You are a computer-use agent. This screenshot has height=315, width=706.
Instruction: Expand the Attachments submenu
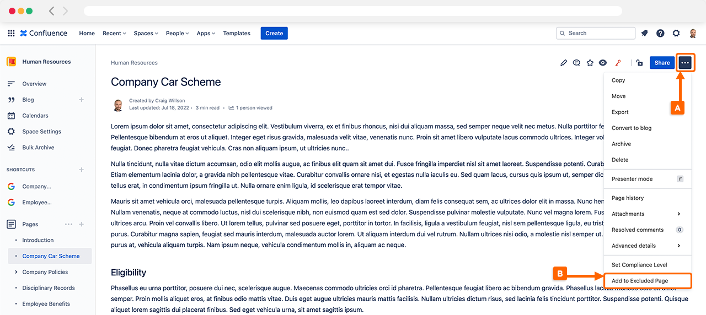point(678,214)
